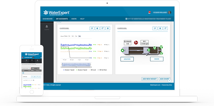This screenshot has width=214, height=106.
Task: Edit the right carrousel diagram widget
Action: pyautogui.click(x=155, y=29)
